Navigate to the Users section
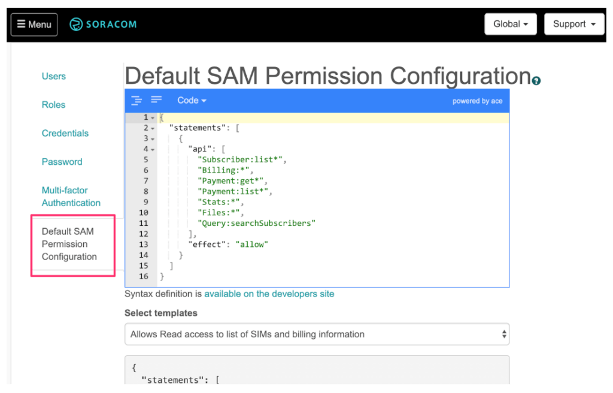Image resolution: width=613 pixels, height=393 pixels. (53, 76)
